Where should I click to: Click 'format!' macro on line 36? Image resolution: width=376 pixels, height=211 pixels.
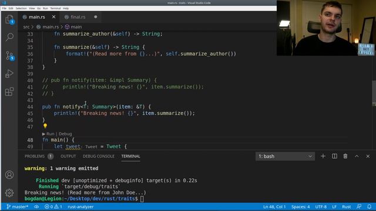[x=76, y=54]
